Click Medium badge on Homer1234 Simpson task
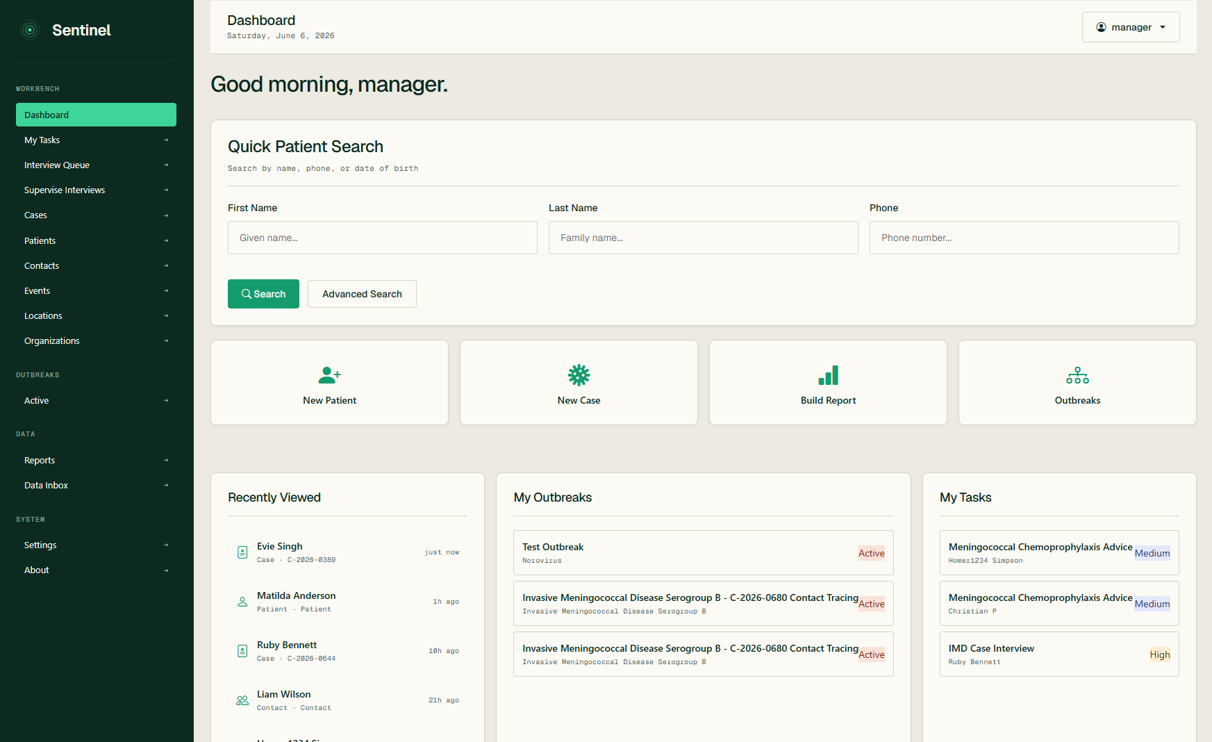Screen dimensions: 1212x742 click(x=1152, y=553)
